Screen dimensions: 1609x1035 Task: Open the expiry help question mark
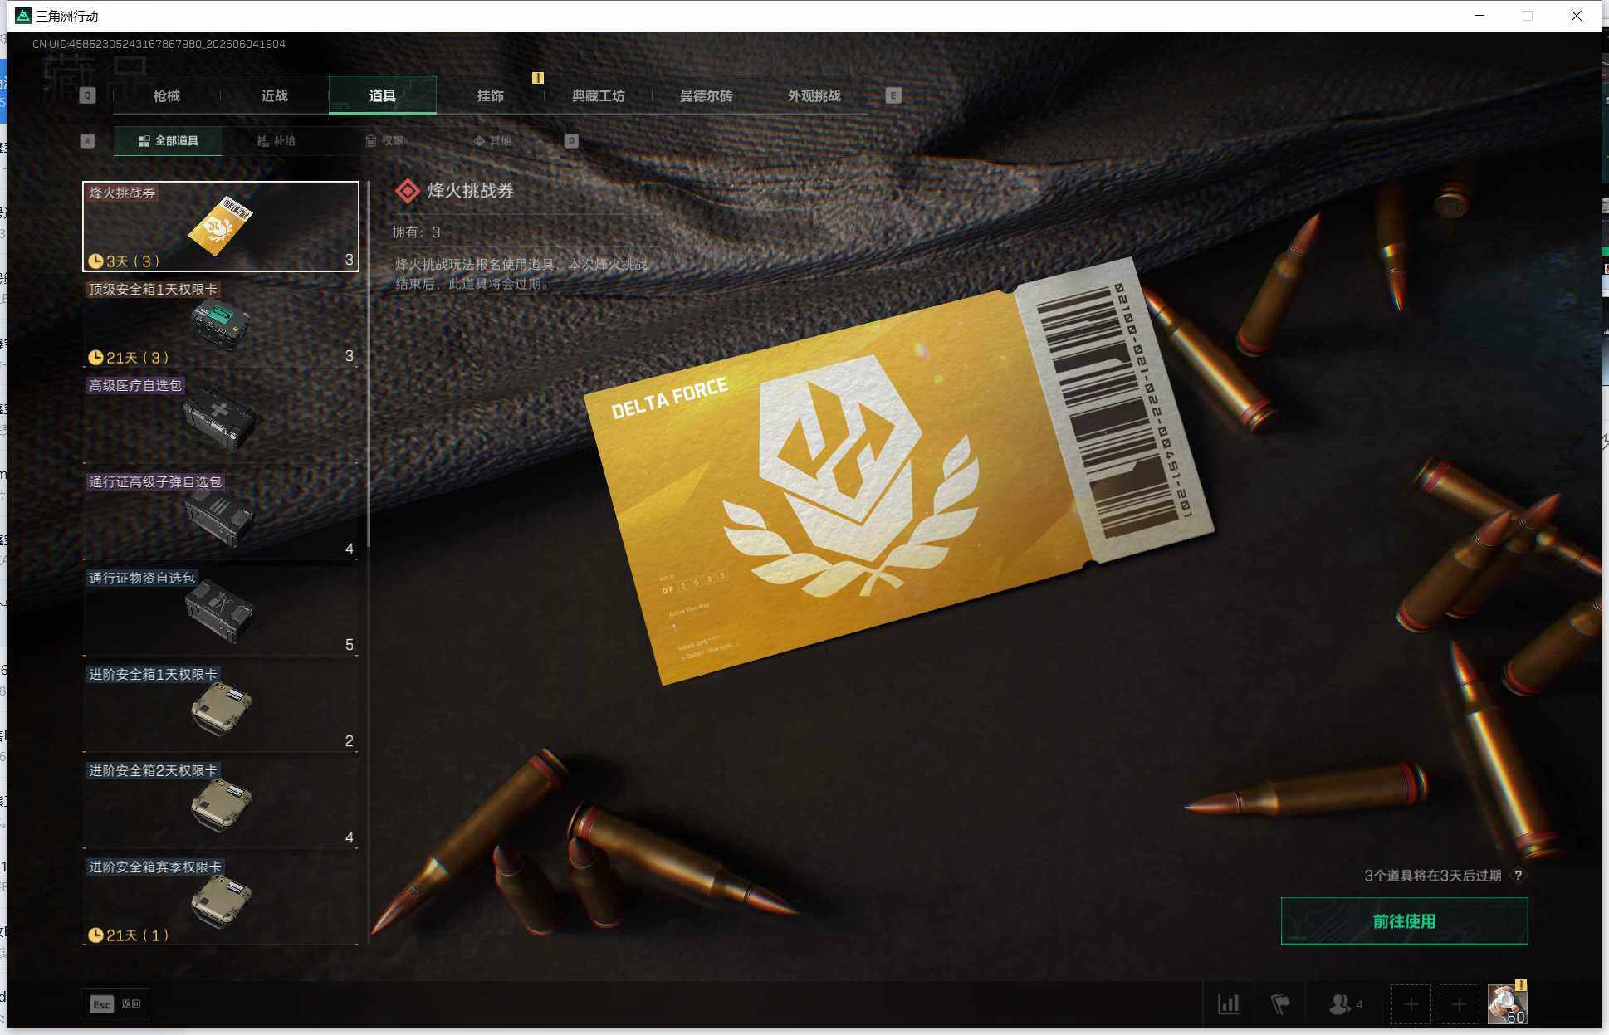click(x=1519, y=876)
